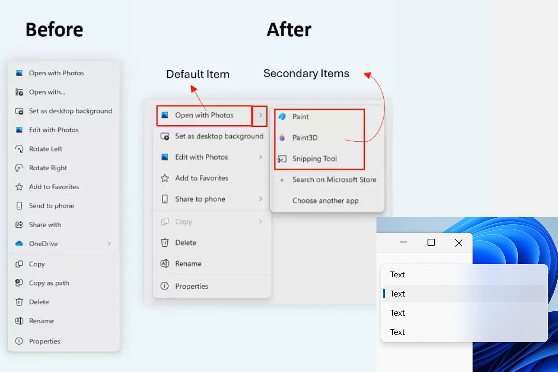Expand the Edit with Photos chevron in After menu
Image resolution: width=558 pixels, height=372 pixels.
(260, 157)
